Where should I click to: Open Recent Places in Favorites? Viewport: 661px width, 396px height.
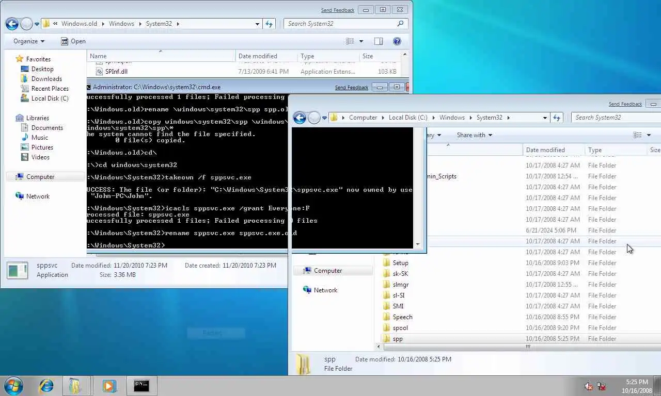click(50, 89)
